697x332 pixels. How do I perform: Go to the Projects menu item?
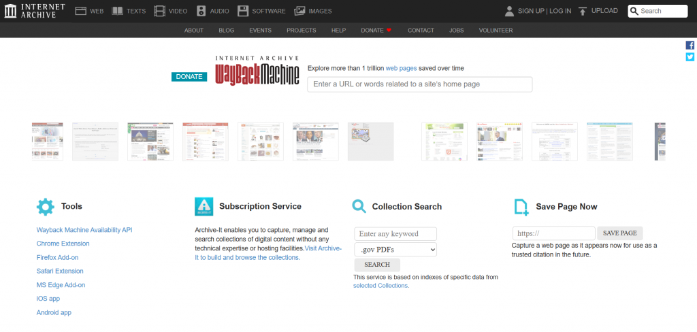click(301, 31)
